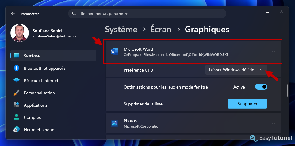The image size is (295, 146).
Task: Click Soufiane Sabiri profile picture
Action: (20, 33)
